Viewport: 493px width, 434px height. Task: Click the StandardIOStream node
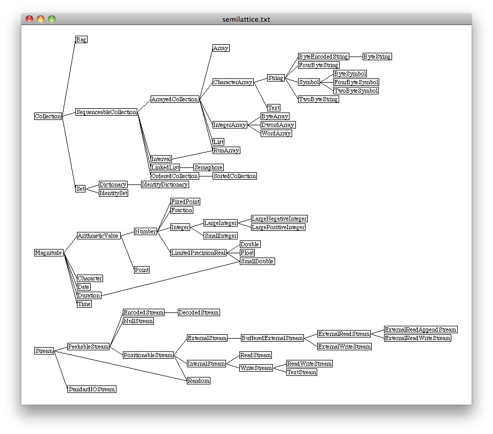pyautogui.click(x=91, y=389)
